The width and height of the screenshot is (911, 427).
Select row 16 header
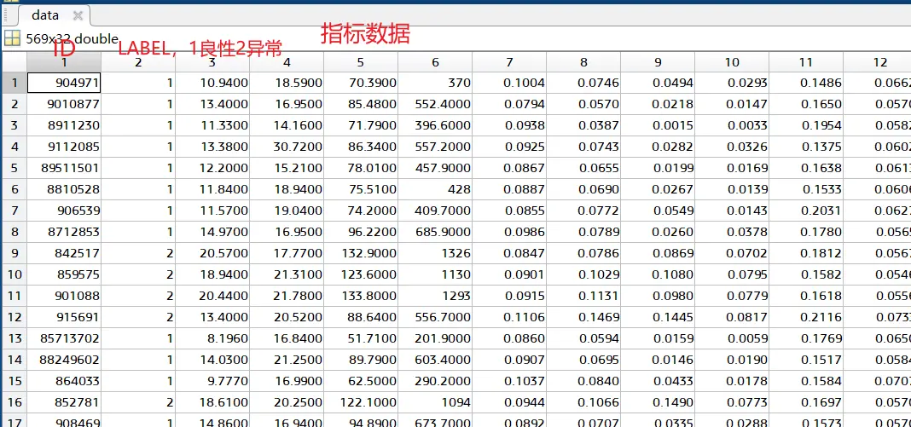click(x=14, y=402)
